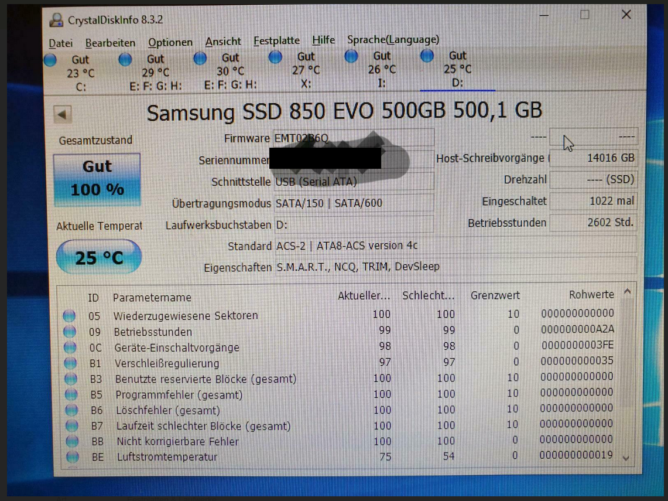Click status orb of Luftstromtemperatur row
This screenshot has height=501, width=668.
pos(73,456)
